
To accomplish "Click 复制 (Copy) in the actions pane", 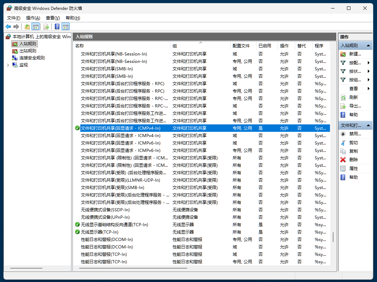I will coord(353,151).
